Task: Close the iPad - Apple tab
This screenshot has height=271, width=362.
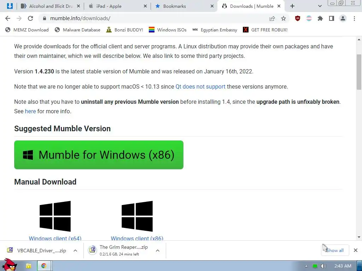Action: click(145, 6)
